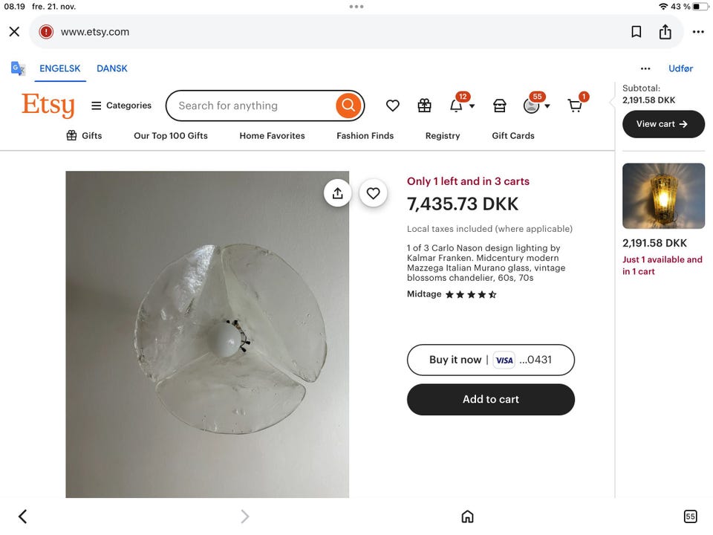Click the View cart button
713x535 pixels.
click(663, 124)
